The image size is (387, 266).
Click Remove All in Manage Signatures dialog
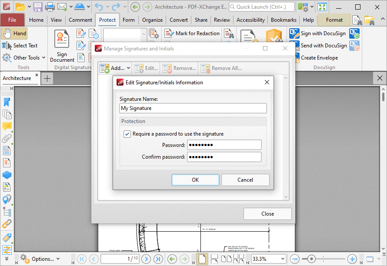pos(223,68)
